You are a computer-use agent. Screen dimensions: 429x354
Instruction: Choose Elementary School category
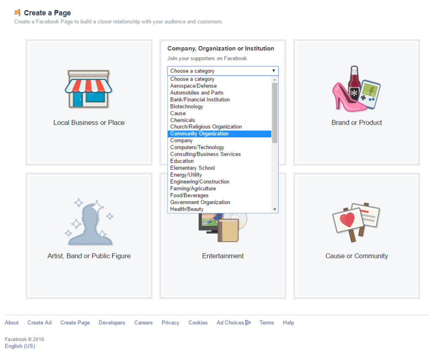(x=220, y=168)
